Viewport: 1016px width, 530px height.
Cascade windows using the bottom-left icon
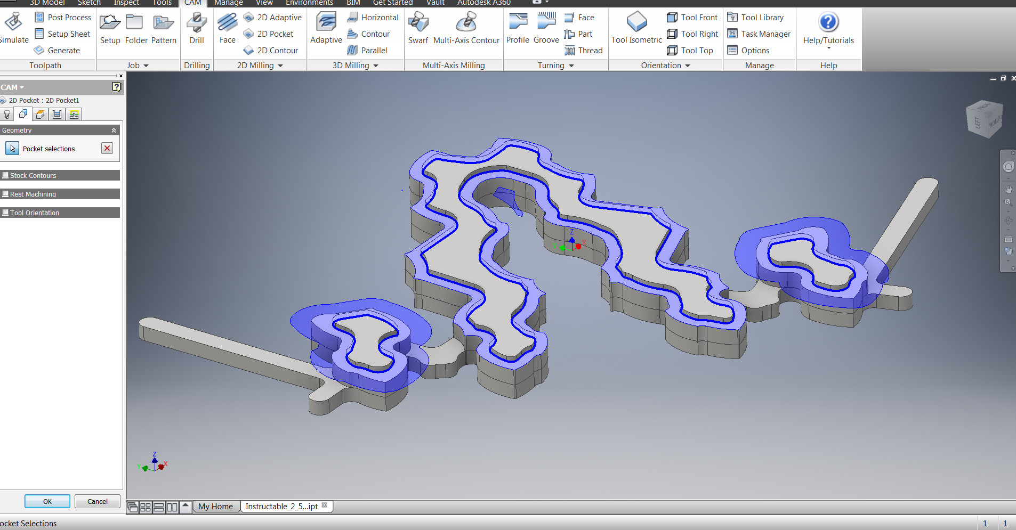132,507
